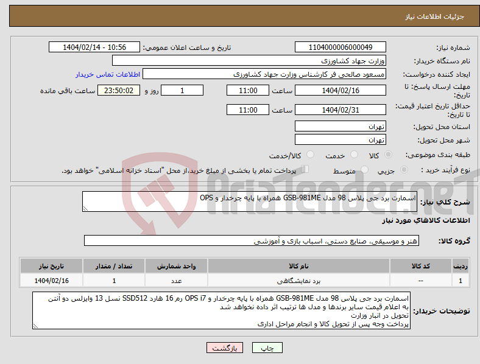480x364 pixels.
Task: Click the ساعت باقی مانده label
Action: pyautogui.click(x=68, y=91)
